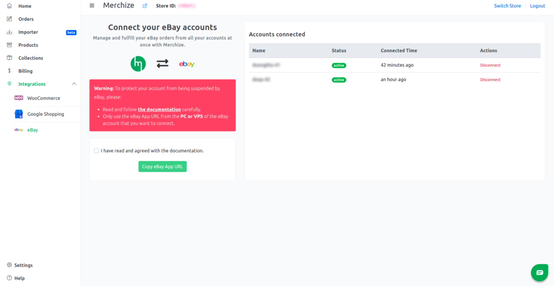Click the Logout link

pos(537,6)
